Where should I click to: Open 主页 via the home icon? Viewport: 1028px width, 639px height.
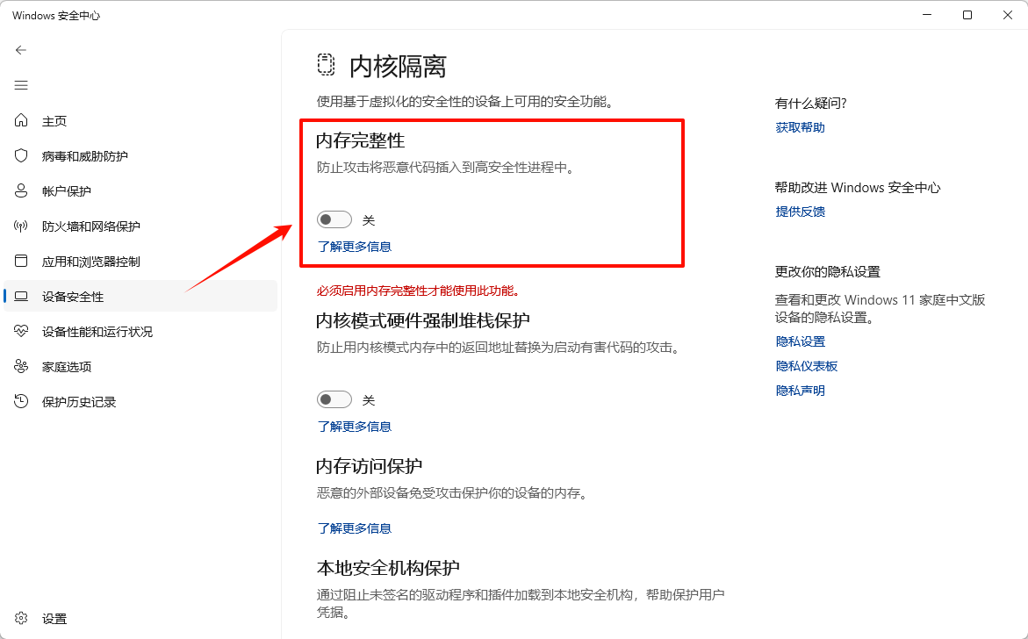(x=19, y=120)
